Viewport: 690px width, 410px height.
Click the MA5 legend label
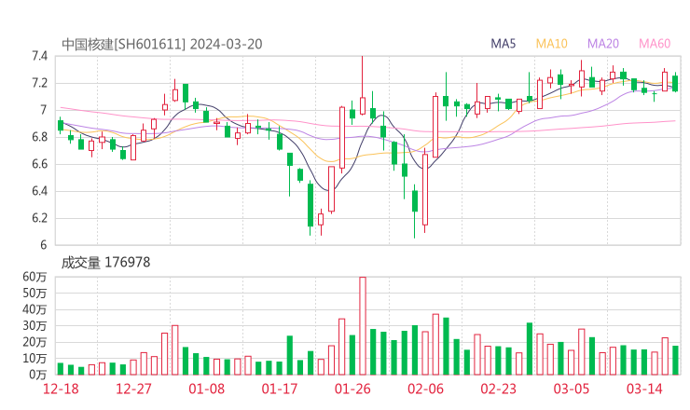click(503, 44)
